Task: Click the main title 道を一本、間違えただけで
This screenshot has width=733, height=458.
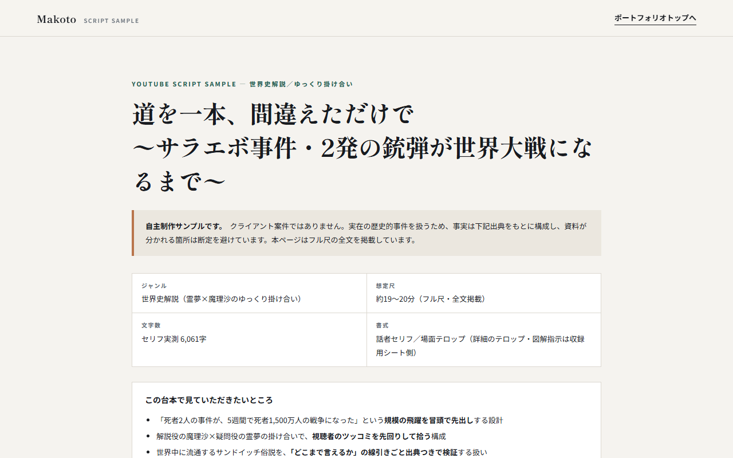Action: [x=273, y=114]
